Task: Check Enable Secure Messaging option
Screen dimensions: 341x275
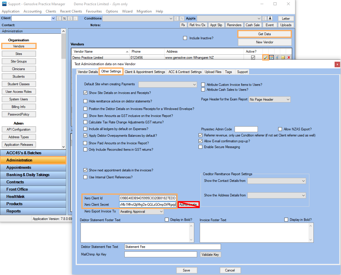Action: [x=200, y=147]
